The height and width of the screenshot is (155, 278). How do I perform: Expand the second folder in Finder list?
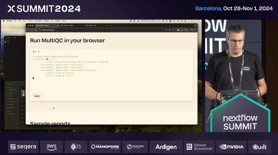tap(22, 93)
